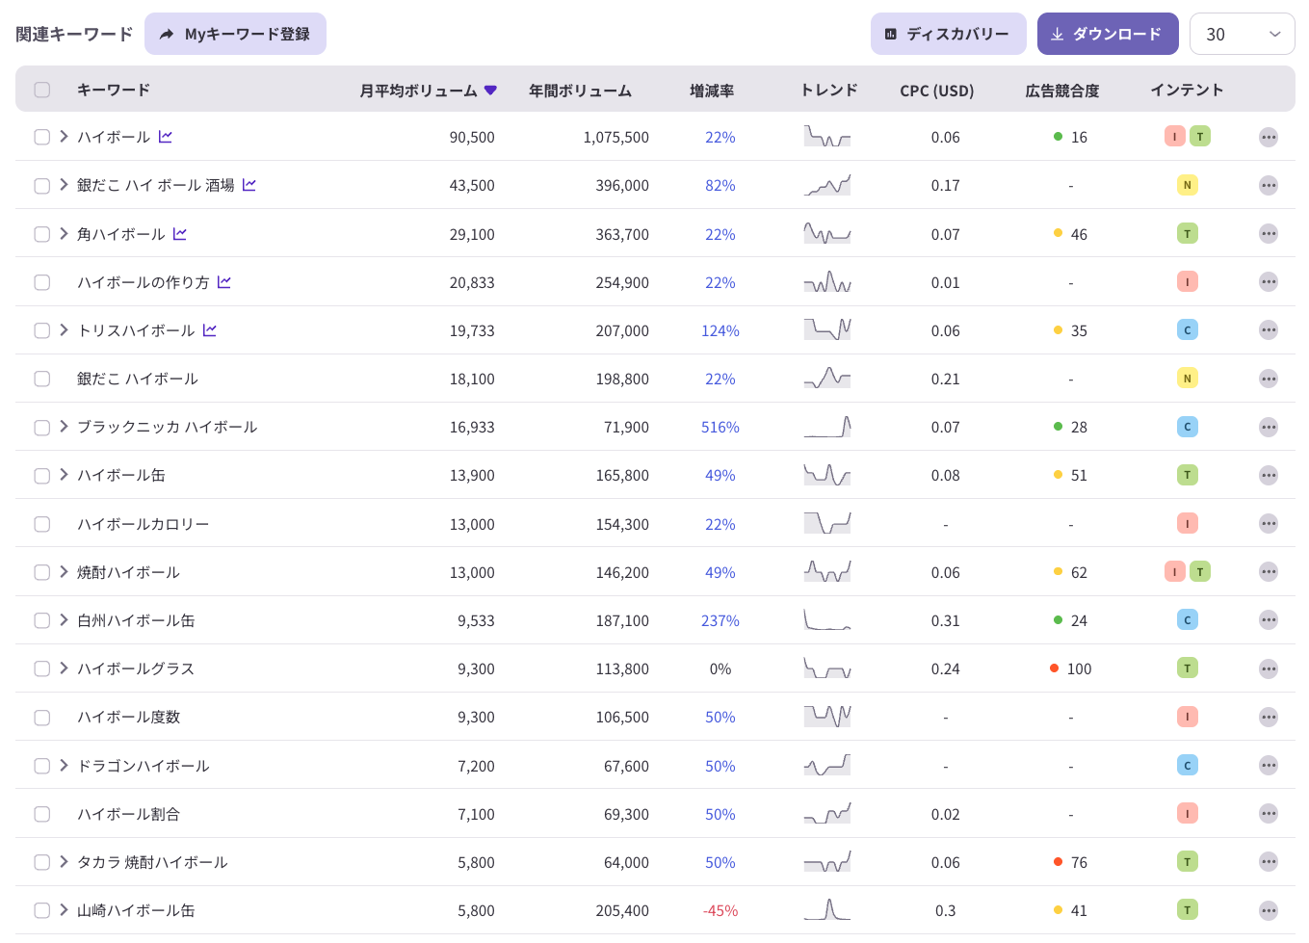The image size is (1309, 943).
Task: Sort by the 広告競合度 column header
Action: pos(1062,91)
